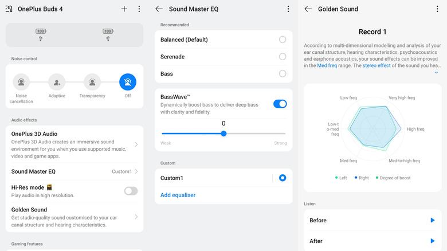Tap the BassWave value 0
The image size is (447, 251).
tap(223, 124)
